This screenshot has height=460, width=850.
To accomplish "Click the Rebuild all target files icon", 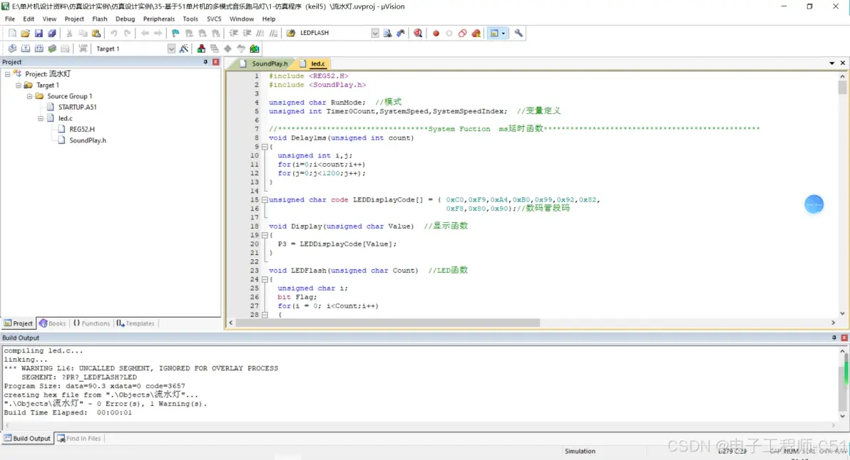I will click(x=39, y=48).
